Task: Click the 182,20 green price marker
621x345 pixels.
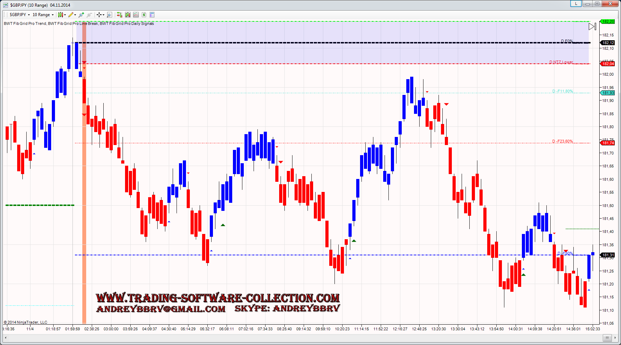Action: pos(608,22)
